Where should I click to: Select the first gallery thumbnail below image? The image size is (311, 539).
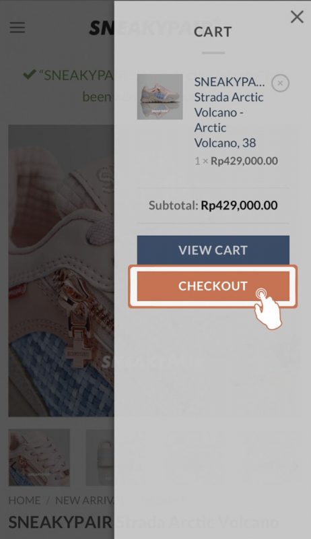pyautogui.click(x=39, y=457)
